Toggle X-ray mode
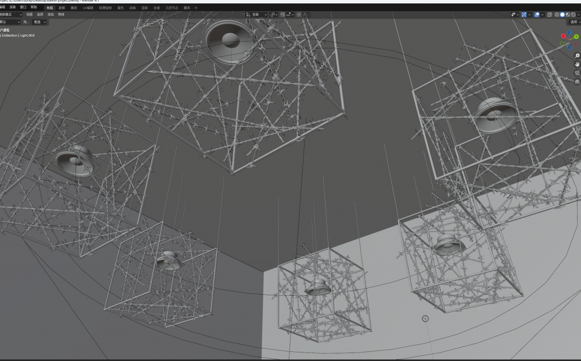Image resolution: width=581 pixels, height=361 pixels. point(550,14)
